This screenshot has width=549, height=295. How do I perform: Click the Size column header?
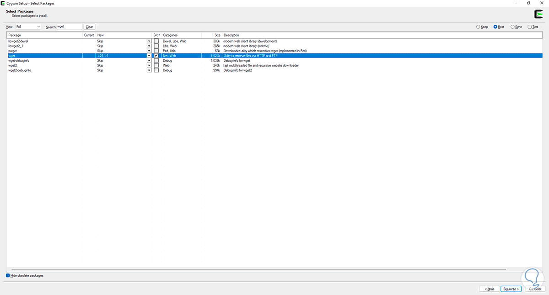click(x=212, y=35)
